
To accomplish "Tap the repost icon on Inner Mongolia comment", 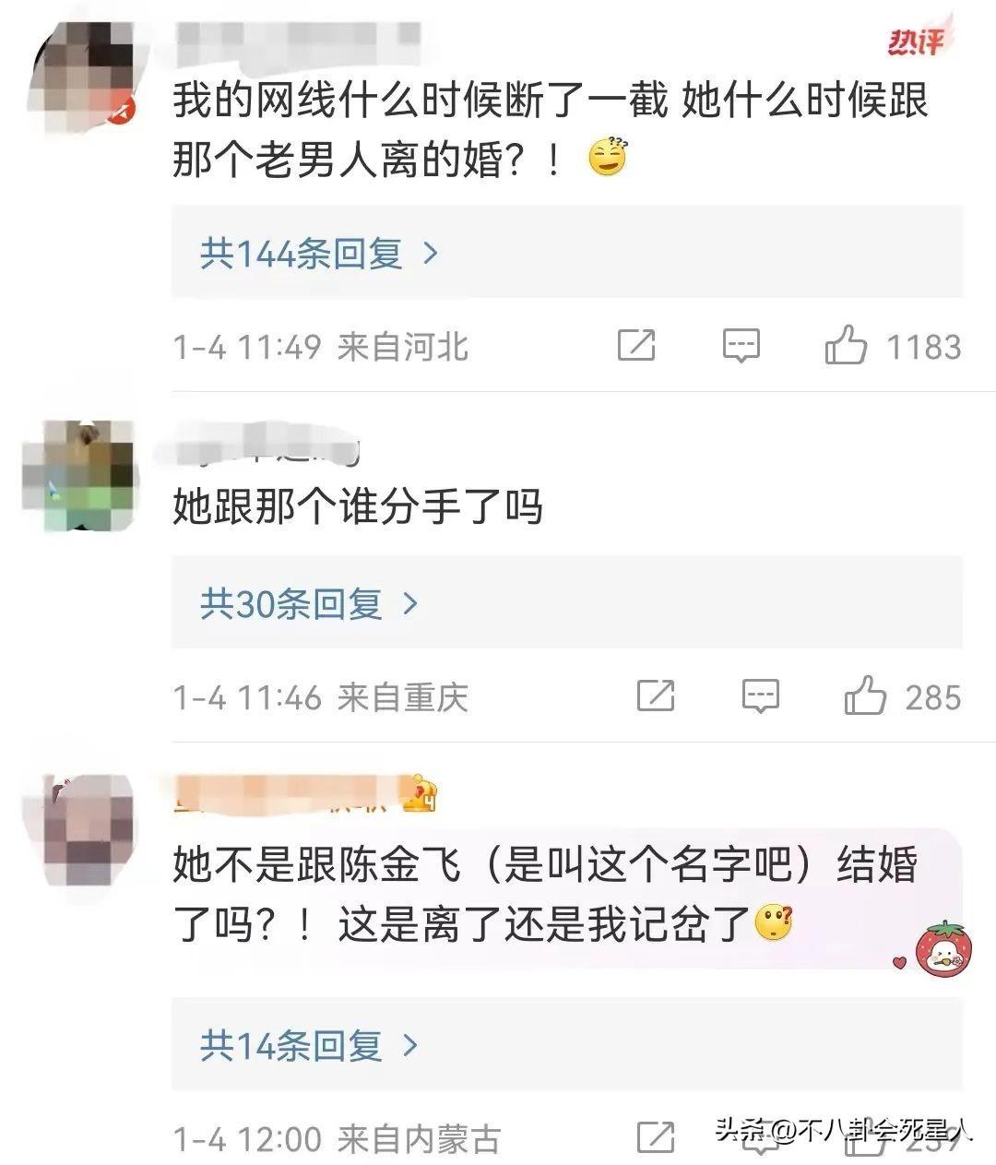I will (x=656, y=1137).
